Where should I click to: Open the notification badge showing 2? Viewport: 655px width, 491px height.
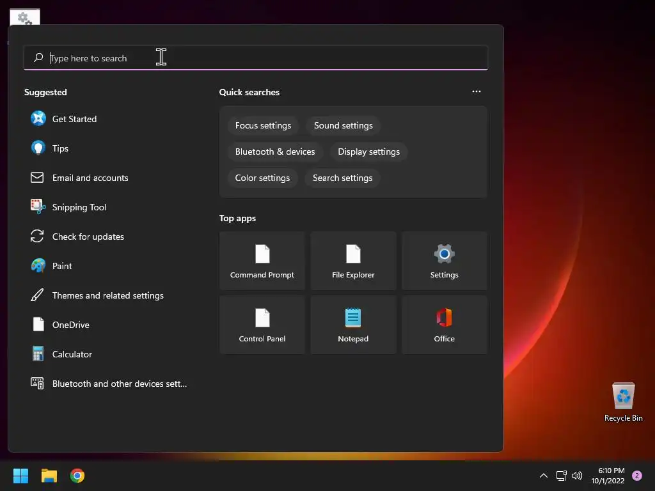(x=637, y=476)
